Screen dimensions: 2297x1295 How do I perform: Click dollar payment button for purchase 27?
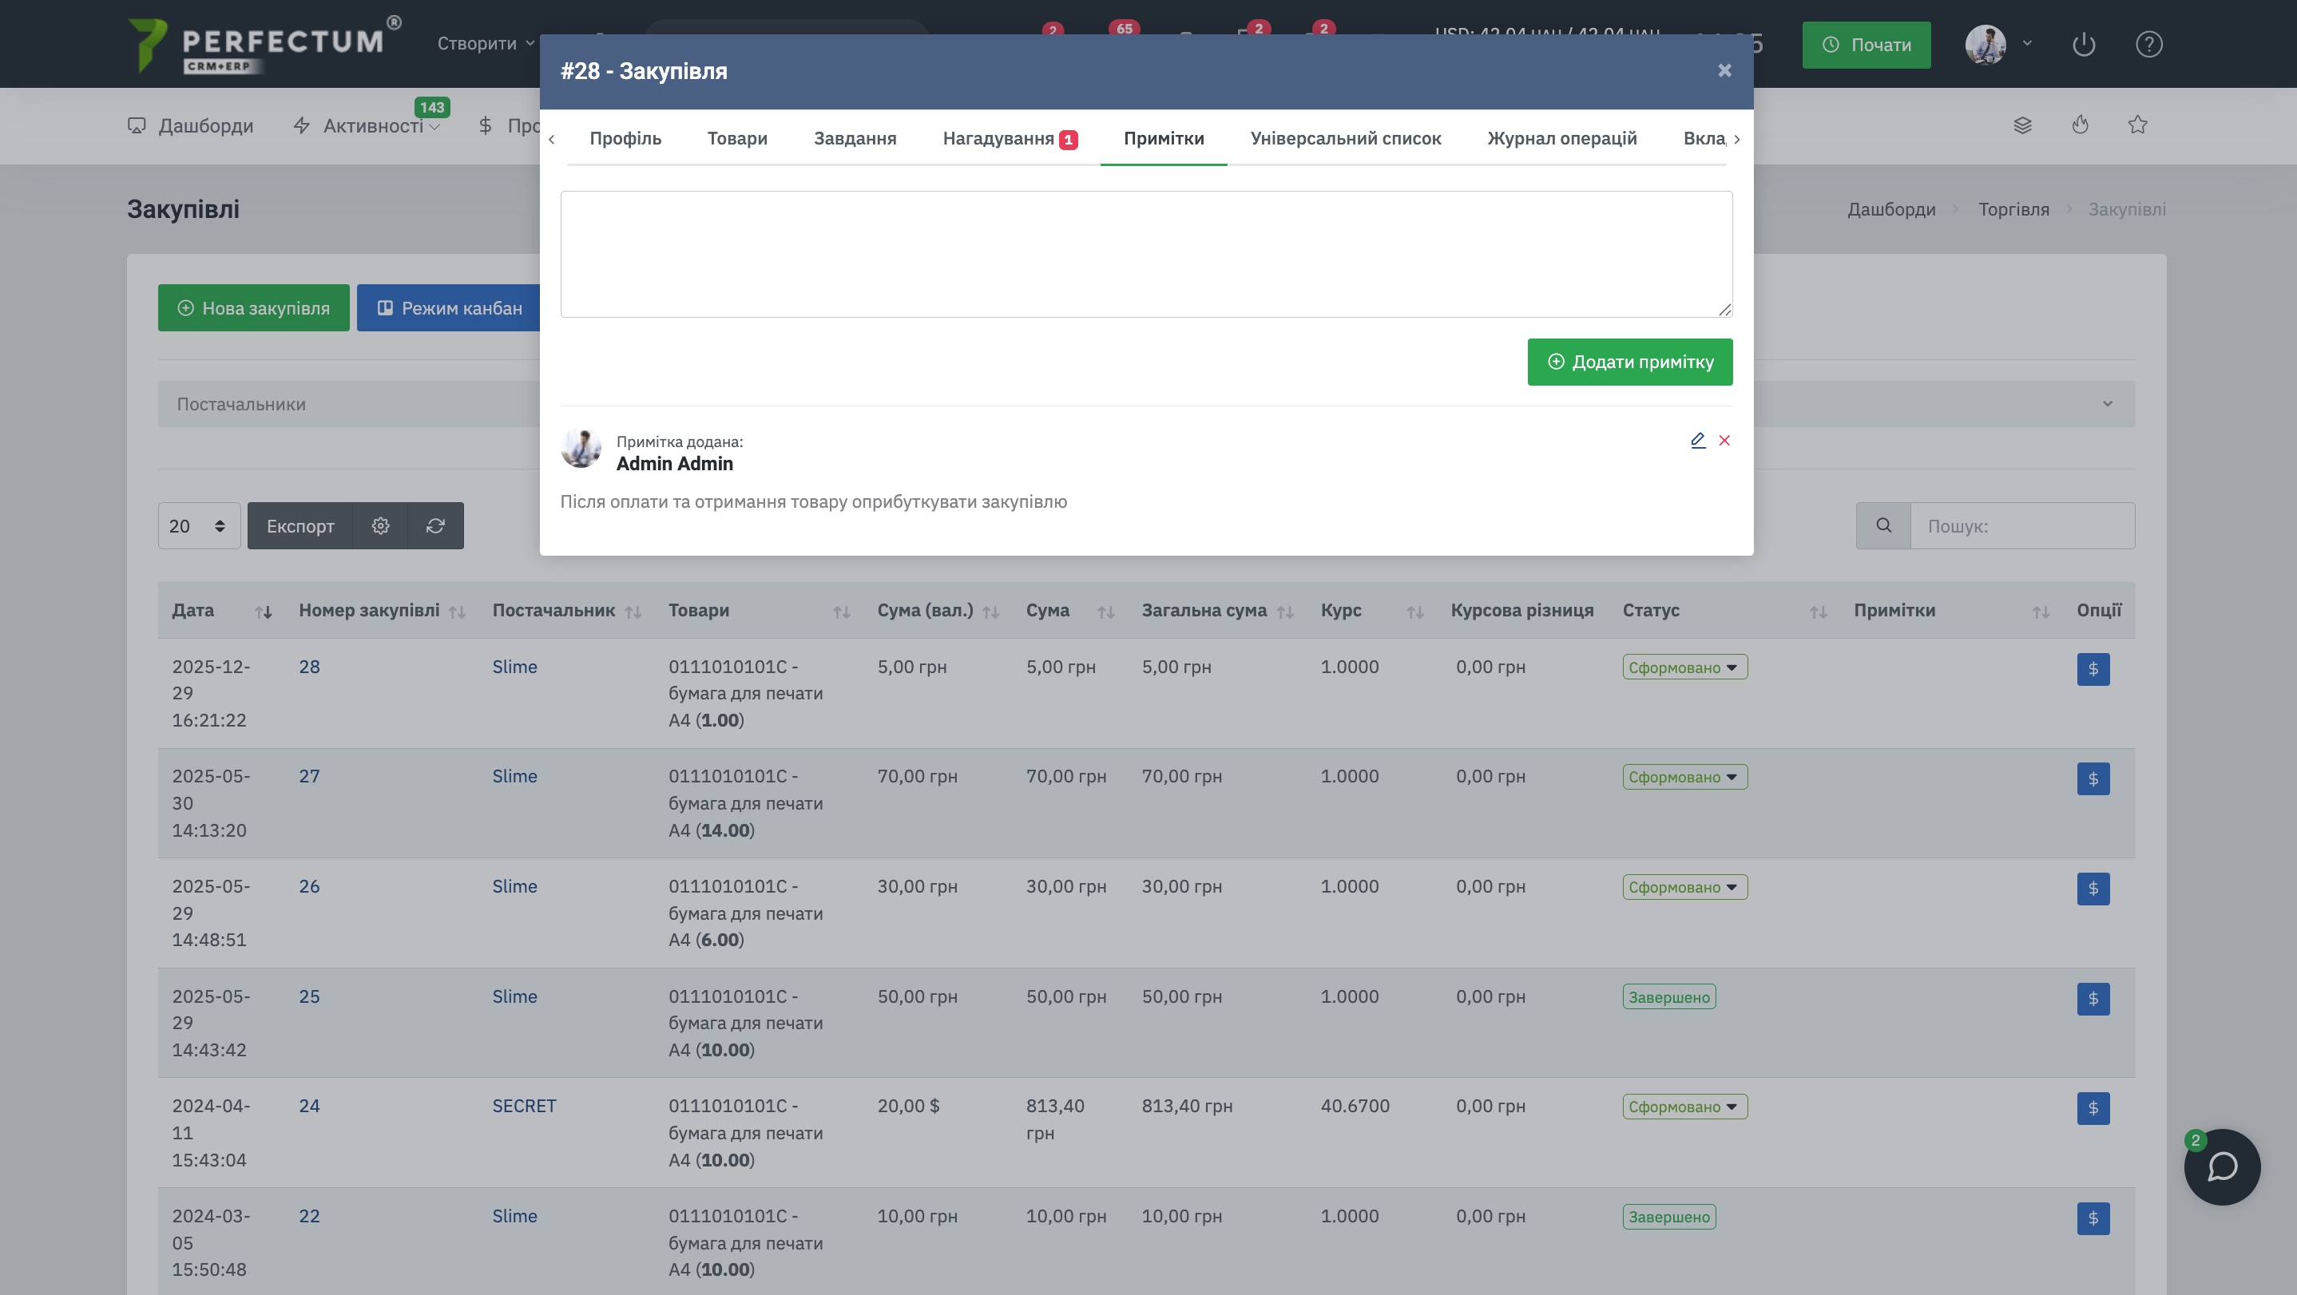tap(2093, 779)
